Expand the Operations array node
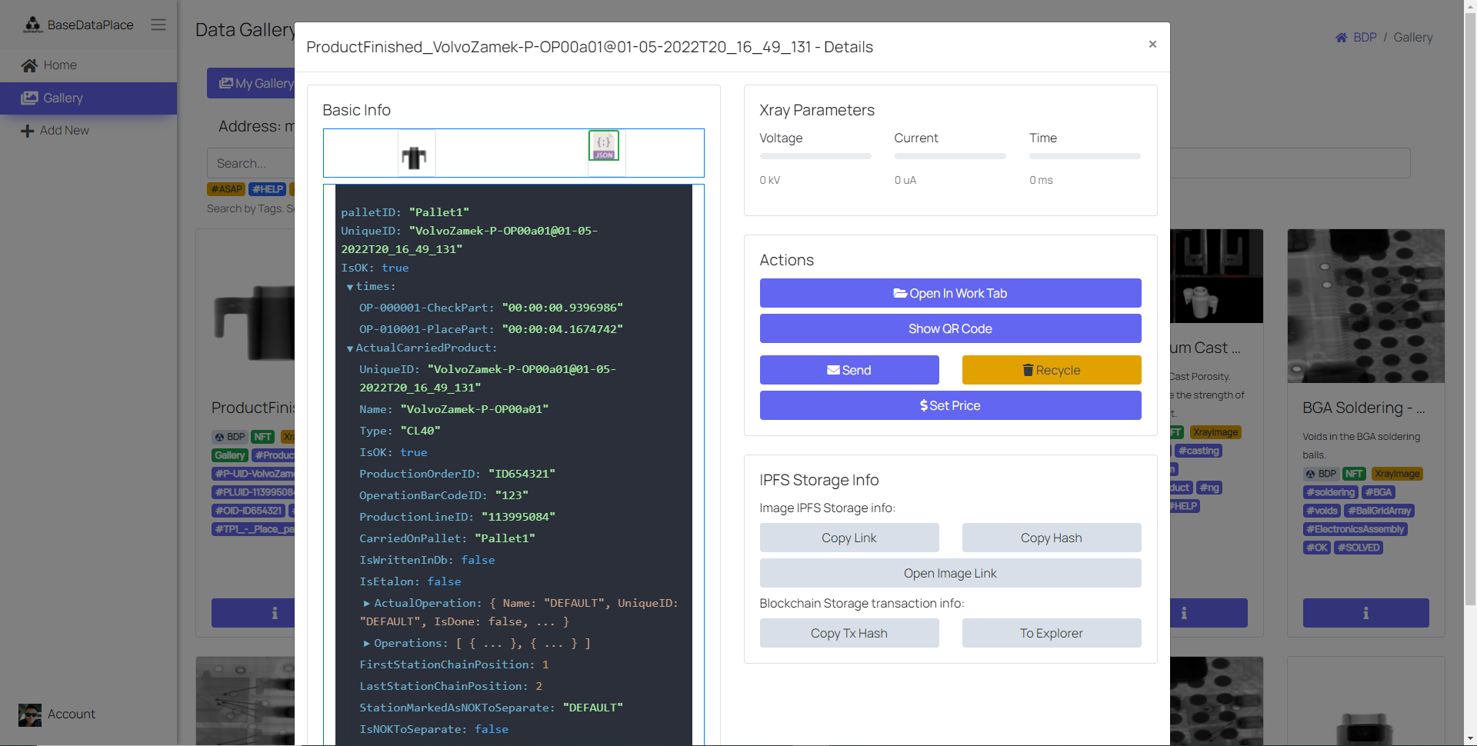The image size is (1477, 746). [x=367, y=644]
